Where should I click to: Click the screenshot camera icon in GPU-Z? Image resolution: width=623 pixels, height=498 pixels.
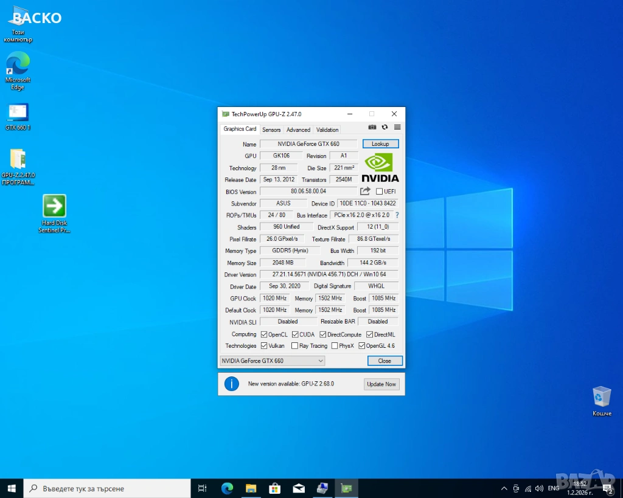point(372,127)
